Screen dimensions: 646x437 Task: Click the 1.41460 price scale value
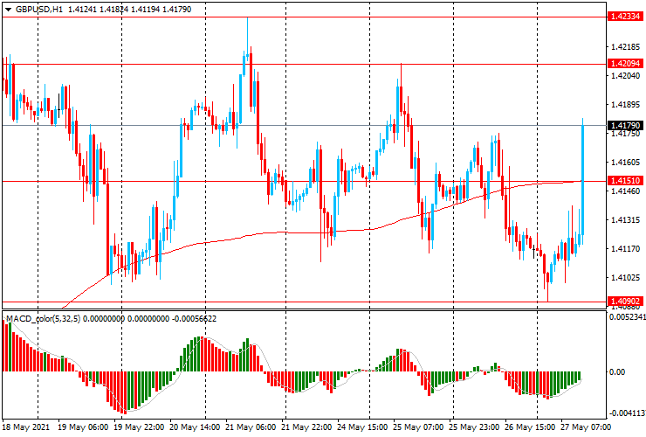[x=625, y=191]
